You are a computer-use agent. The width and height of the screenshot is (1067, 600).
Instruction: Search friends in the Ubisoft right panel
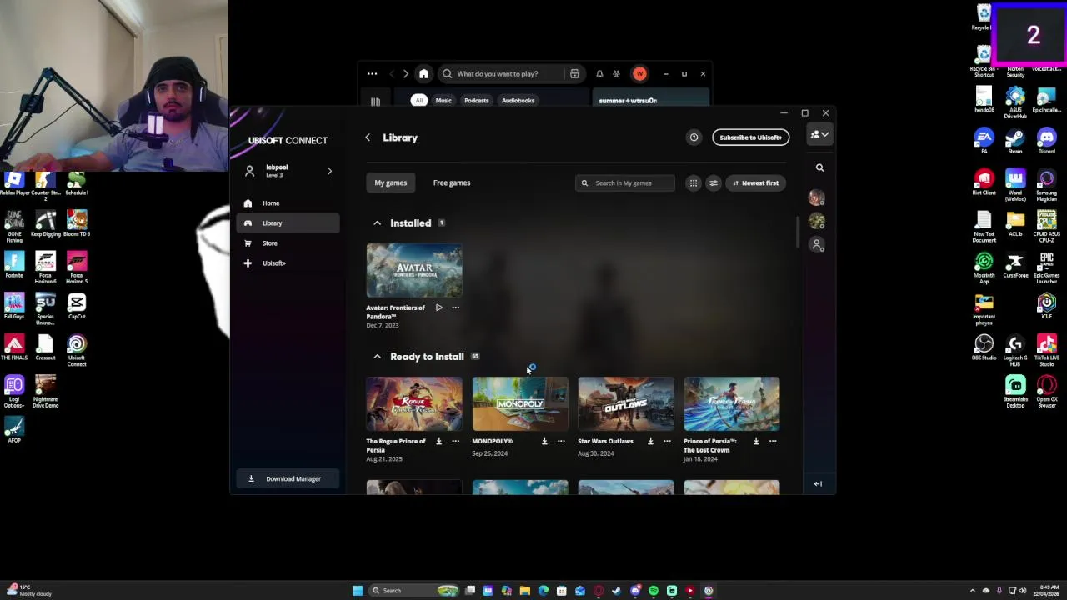(x=819, y=167)
